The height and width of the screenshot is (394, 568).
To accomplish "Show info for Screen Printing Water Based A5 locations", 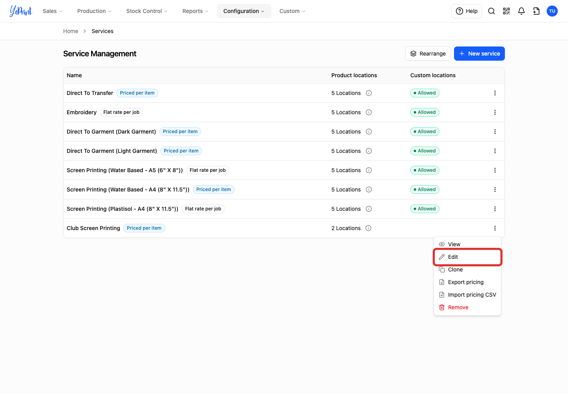I will pos(369,170).
